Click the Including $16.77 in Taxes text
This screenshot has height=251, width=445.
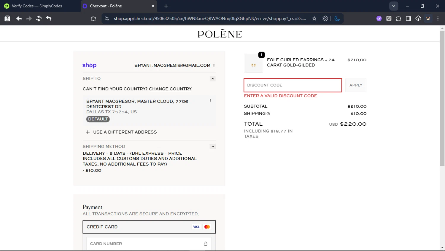[268, 134]
